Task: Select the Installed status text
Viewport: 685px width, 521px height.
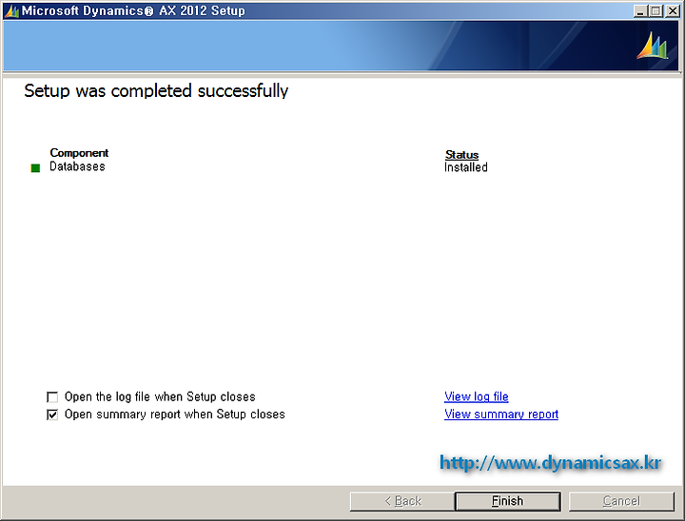Action: [x=465, y=167]
